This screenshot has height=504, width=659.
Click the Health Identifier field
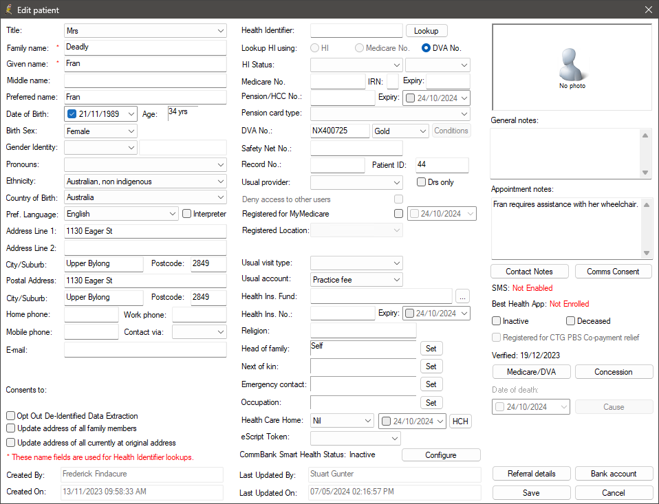click(x=356, y=31)
